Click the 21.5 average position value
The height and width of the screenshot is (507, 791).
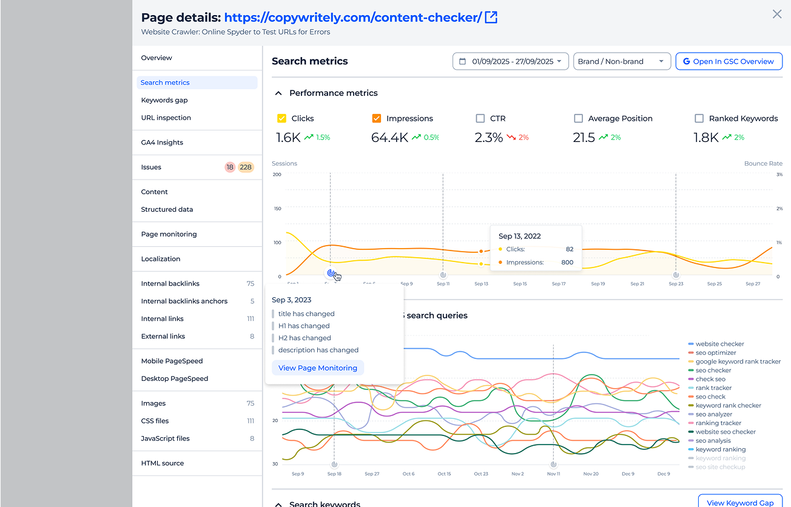pos(584,138)
